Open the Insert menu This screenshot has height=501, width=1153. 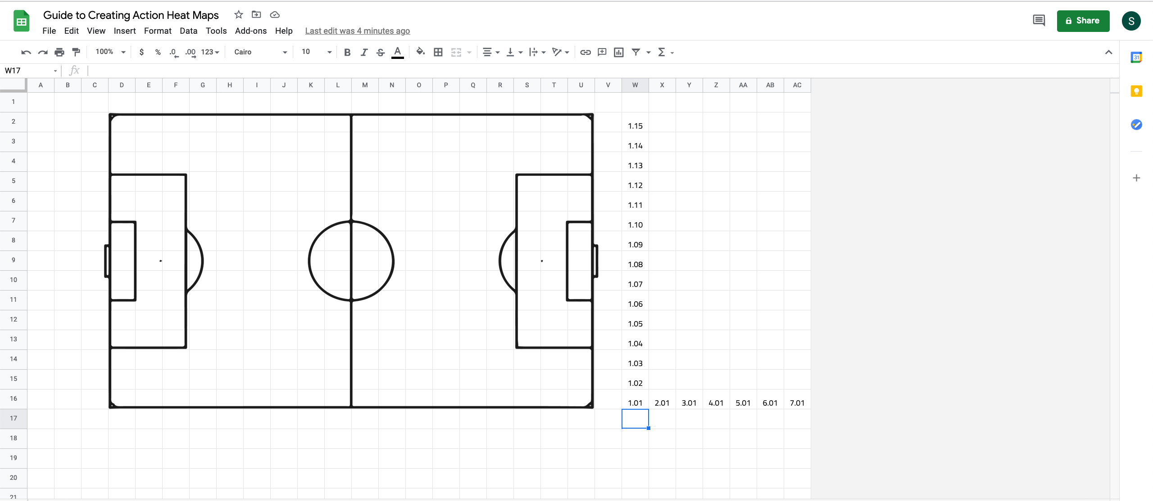point(125,31)
